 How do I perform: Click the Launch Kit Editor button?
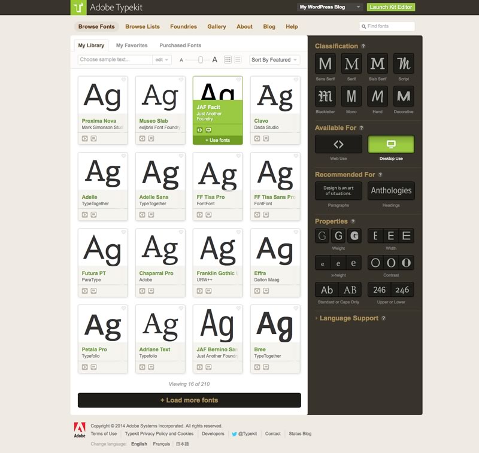391,7
